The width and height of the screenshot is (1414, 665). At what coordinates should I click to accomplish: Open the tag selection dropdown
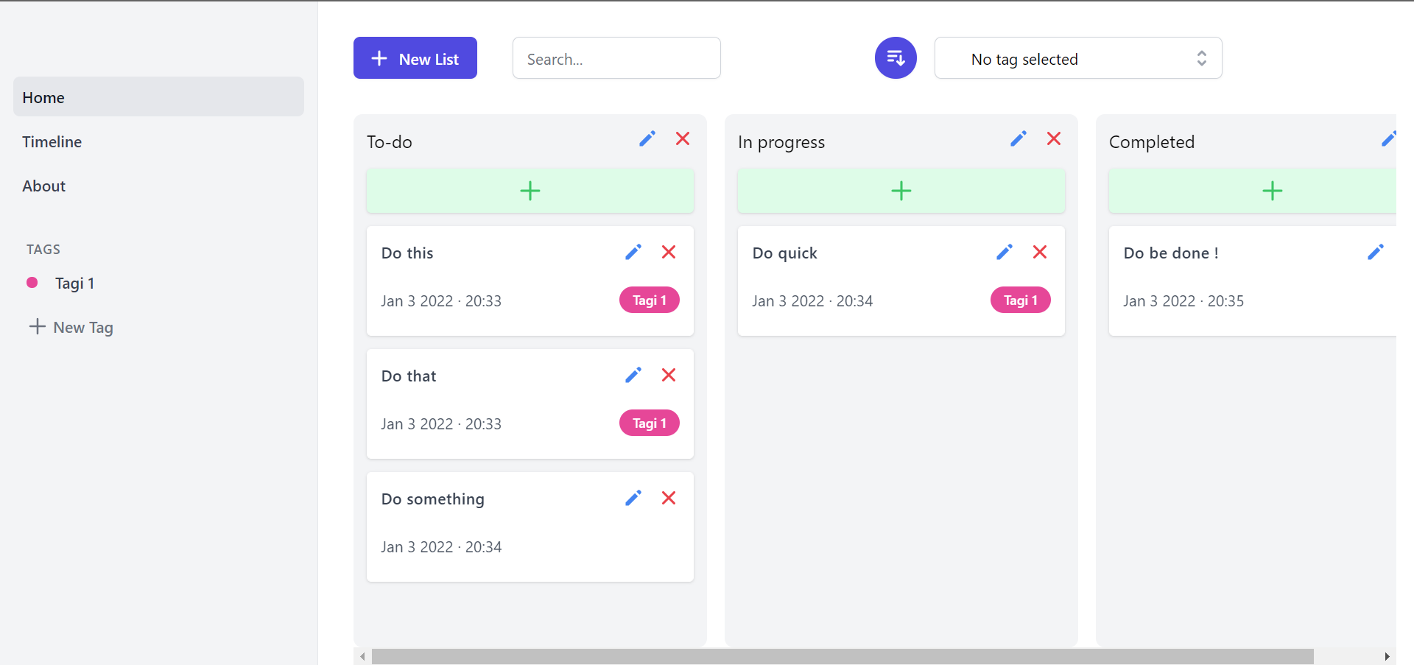pos(1077,58)
